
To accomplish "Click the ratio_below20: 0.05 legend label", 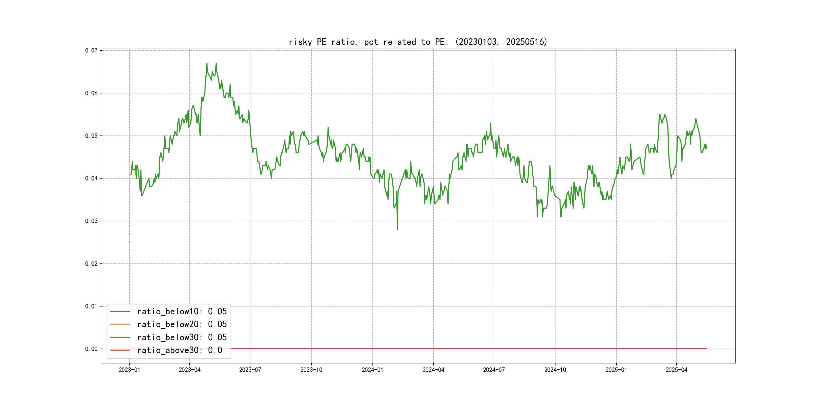I will [182, 324].
